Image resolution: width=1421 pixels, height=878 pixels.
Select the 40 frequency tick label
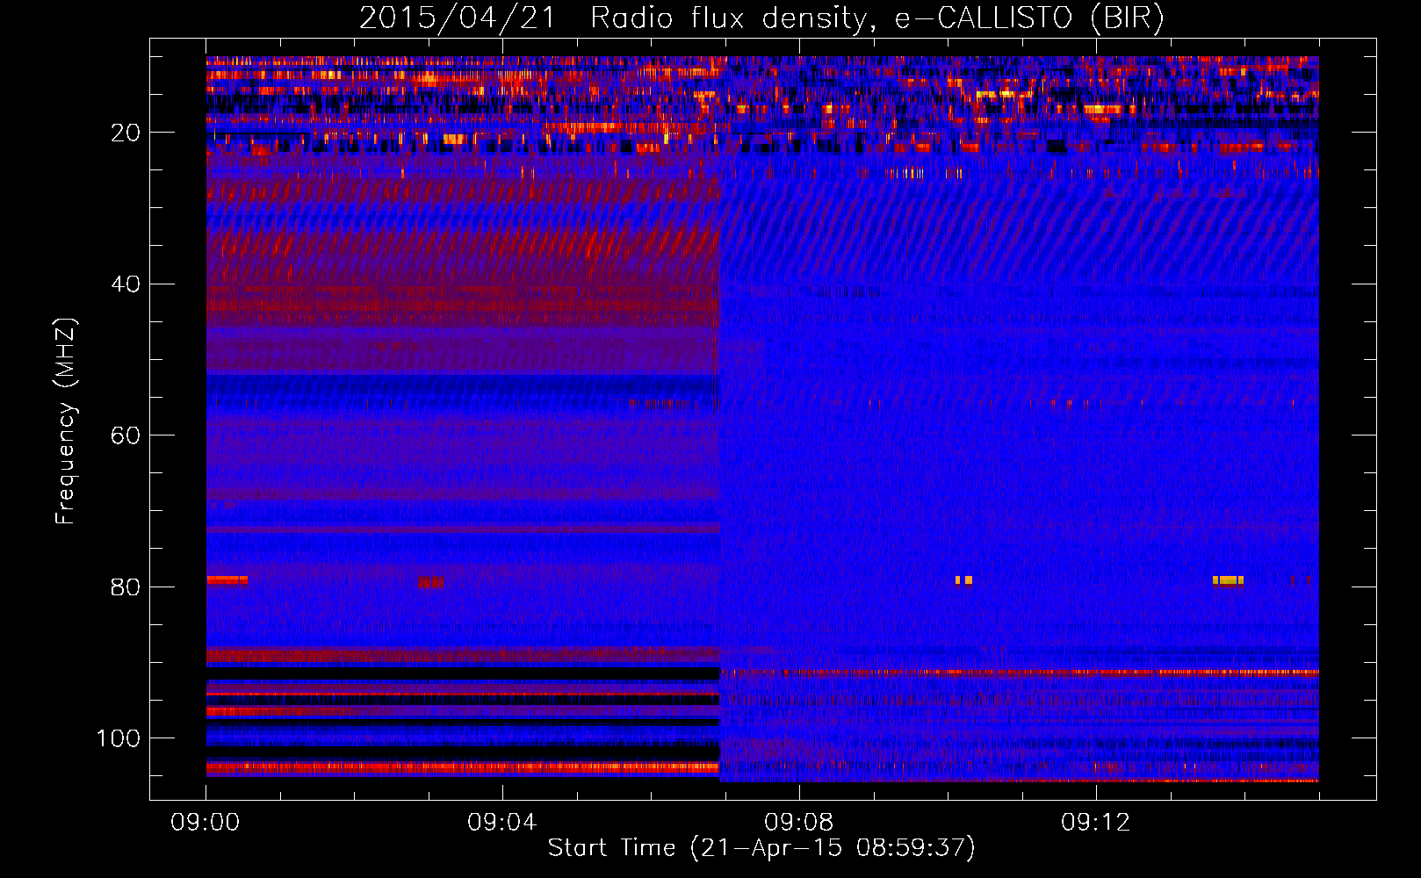125,284
